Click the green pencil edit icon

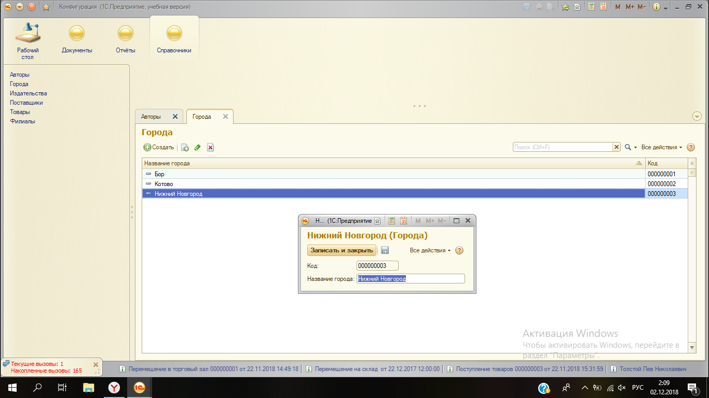click(197, 148)
